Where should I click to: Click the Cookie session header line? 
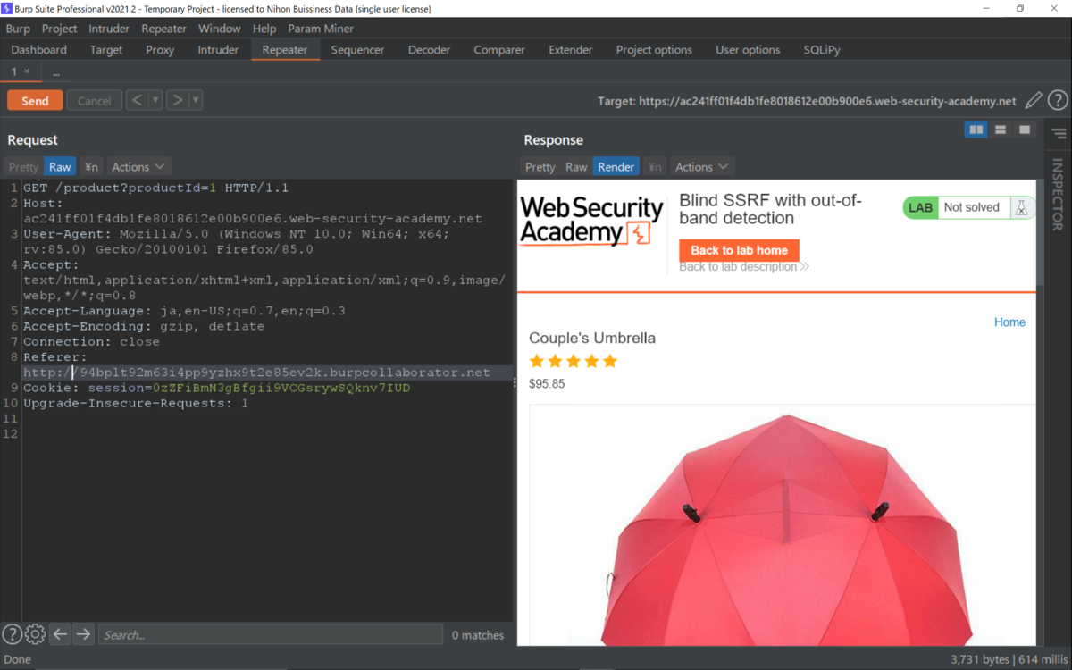217,388
